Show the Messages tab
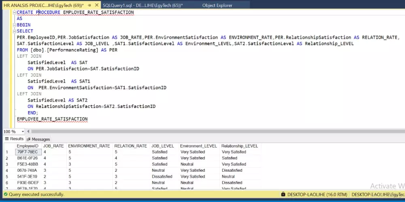405x202 pixels. point(38,139)
